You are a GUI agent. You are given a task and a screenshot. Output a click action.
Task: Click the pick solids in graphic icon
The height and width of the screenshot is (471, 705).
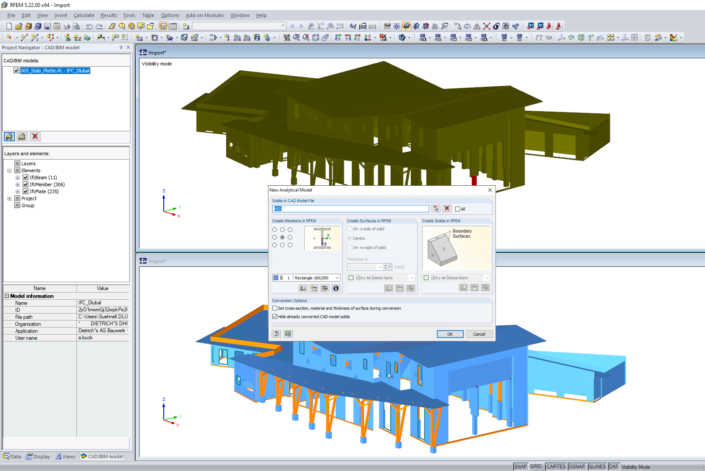pyautogui.click(x=436, y=208)
